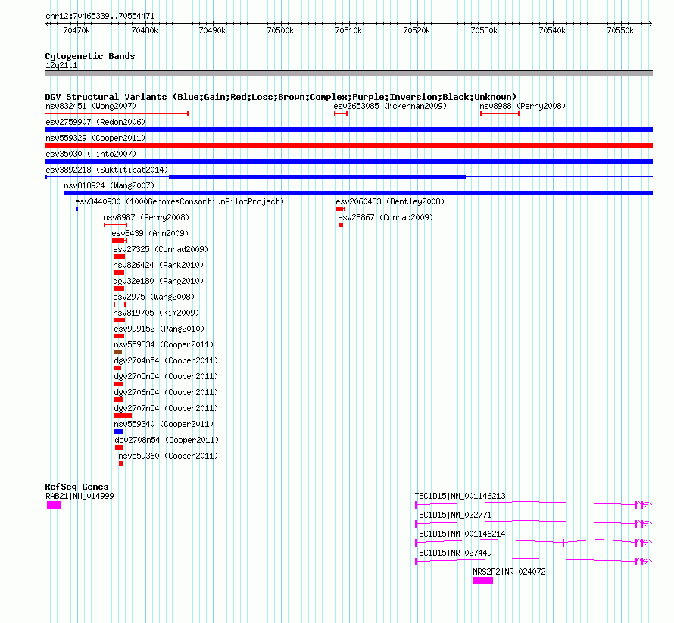The image size is (674, 623).
Task: Click the blue esv35030 (Pinto2007) gain bar
Action: [348, 161]
